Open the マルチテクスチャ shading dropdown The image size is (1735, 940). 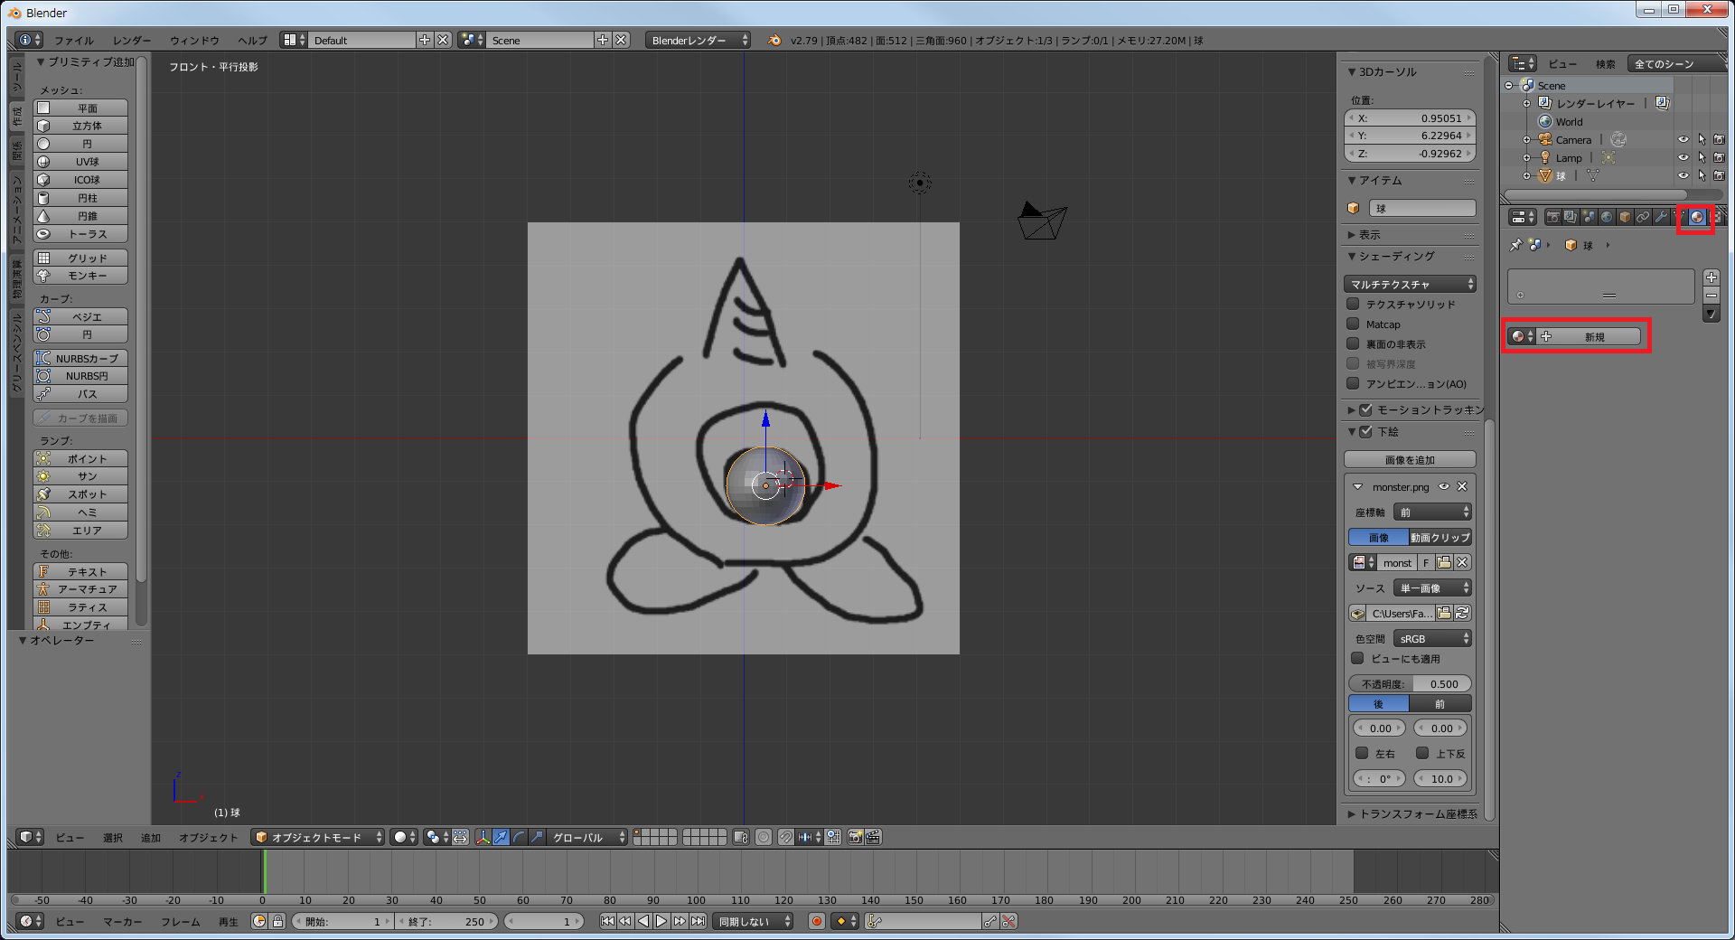[x=1410, y=285]
